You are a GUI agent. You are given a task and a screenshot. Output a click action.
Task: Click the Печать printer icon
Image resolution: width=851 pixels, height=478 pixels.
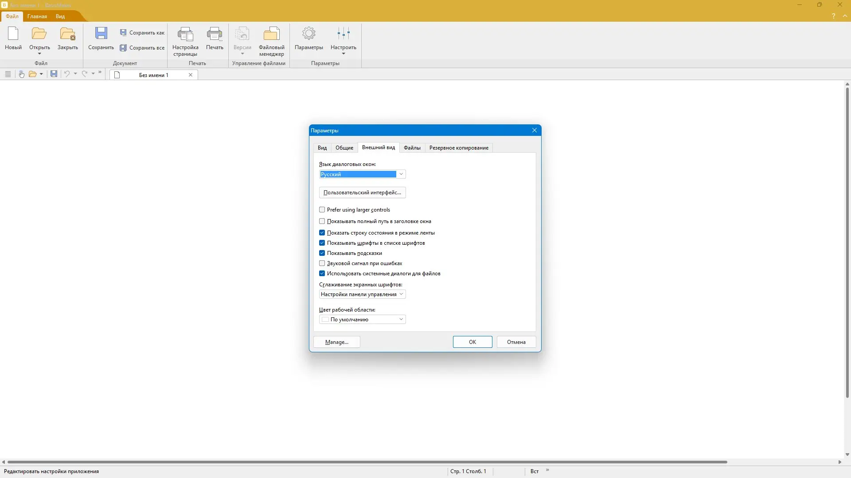tap(215, 34)
